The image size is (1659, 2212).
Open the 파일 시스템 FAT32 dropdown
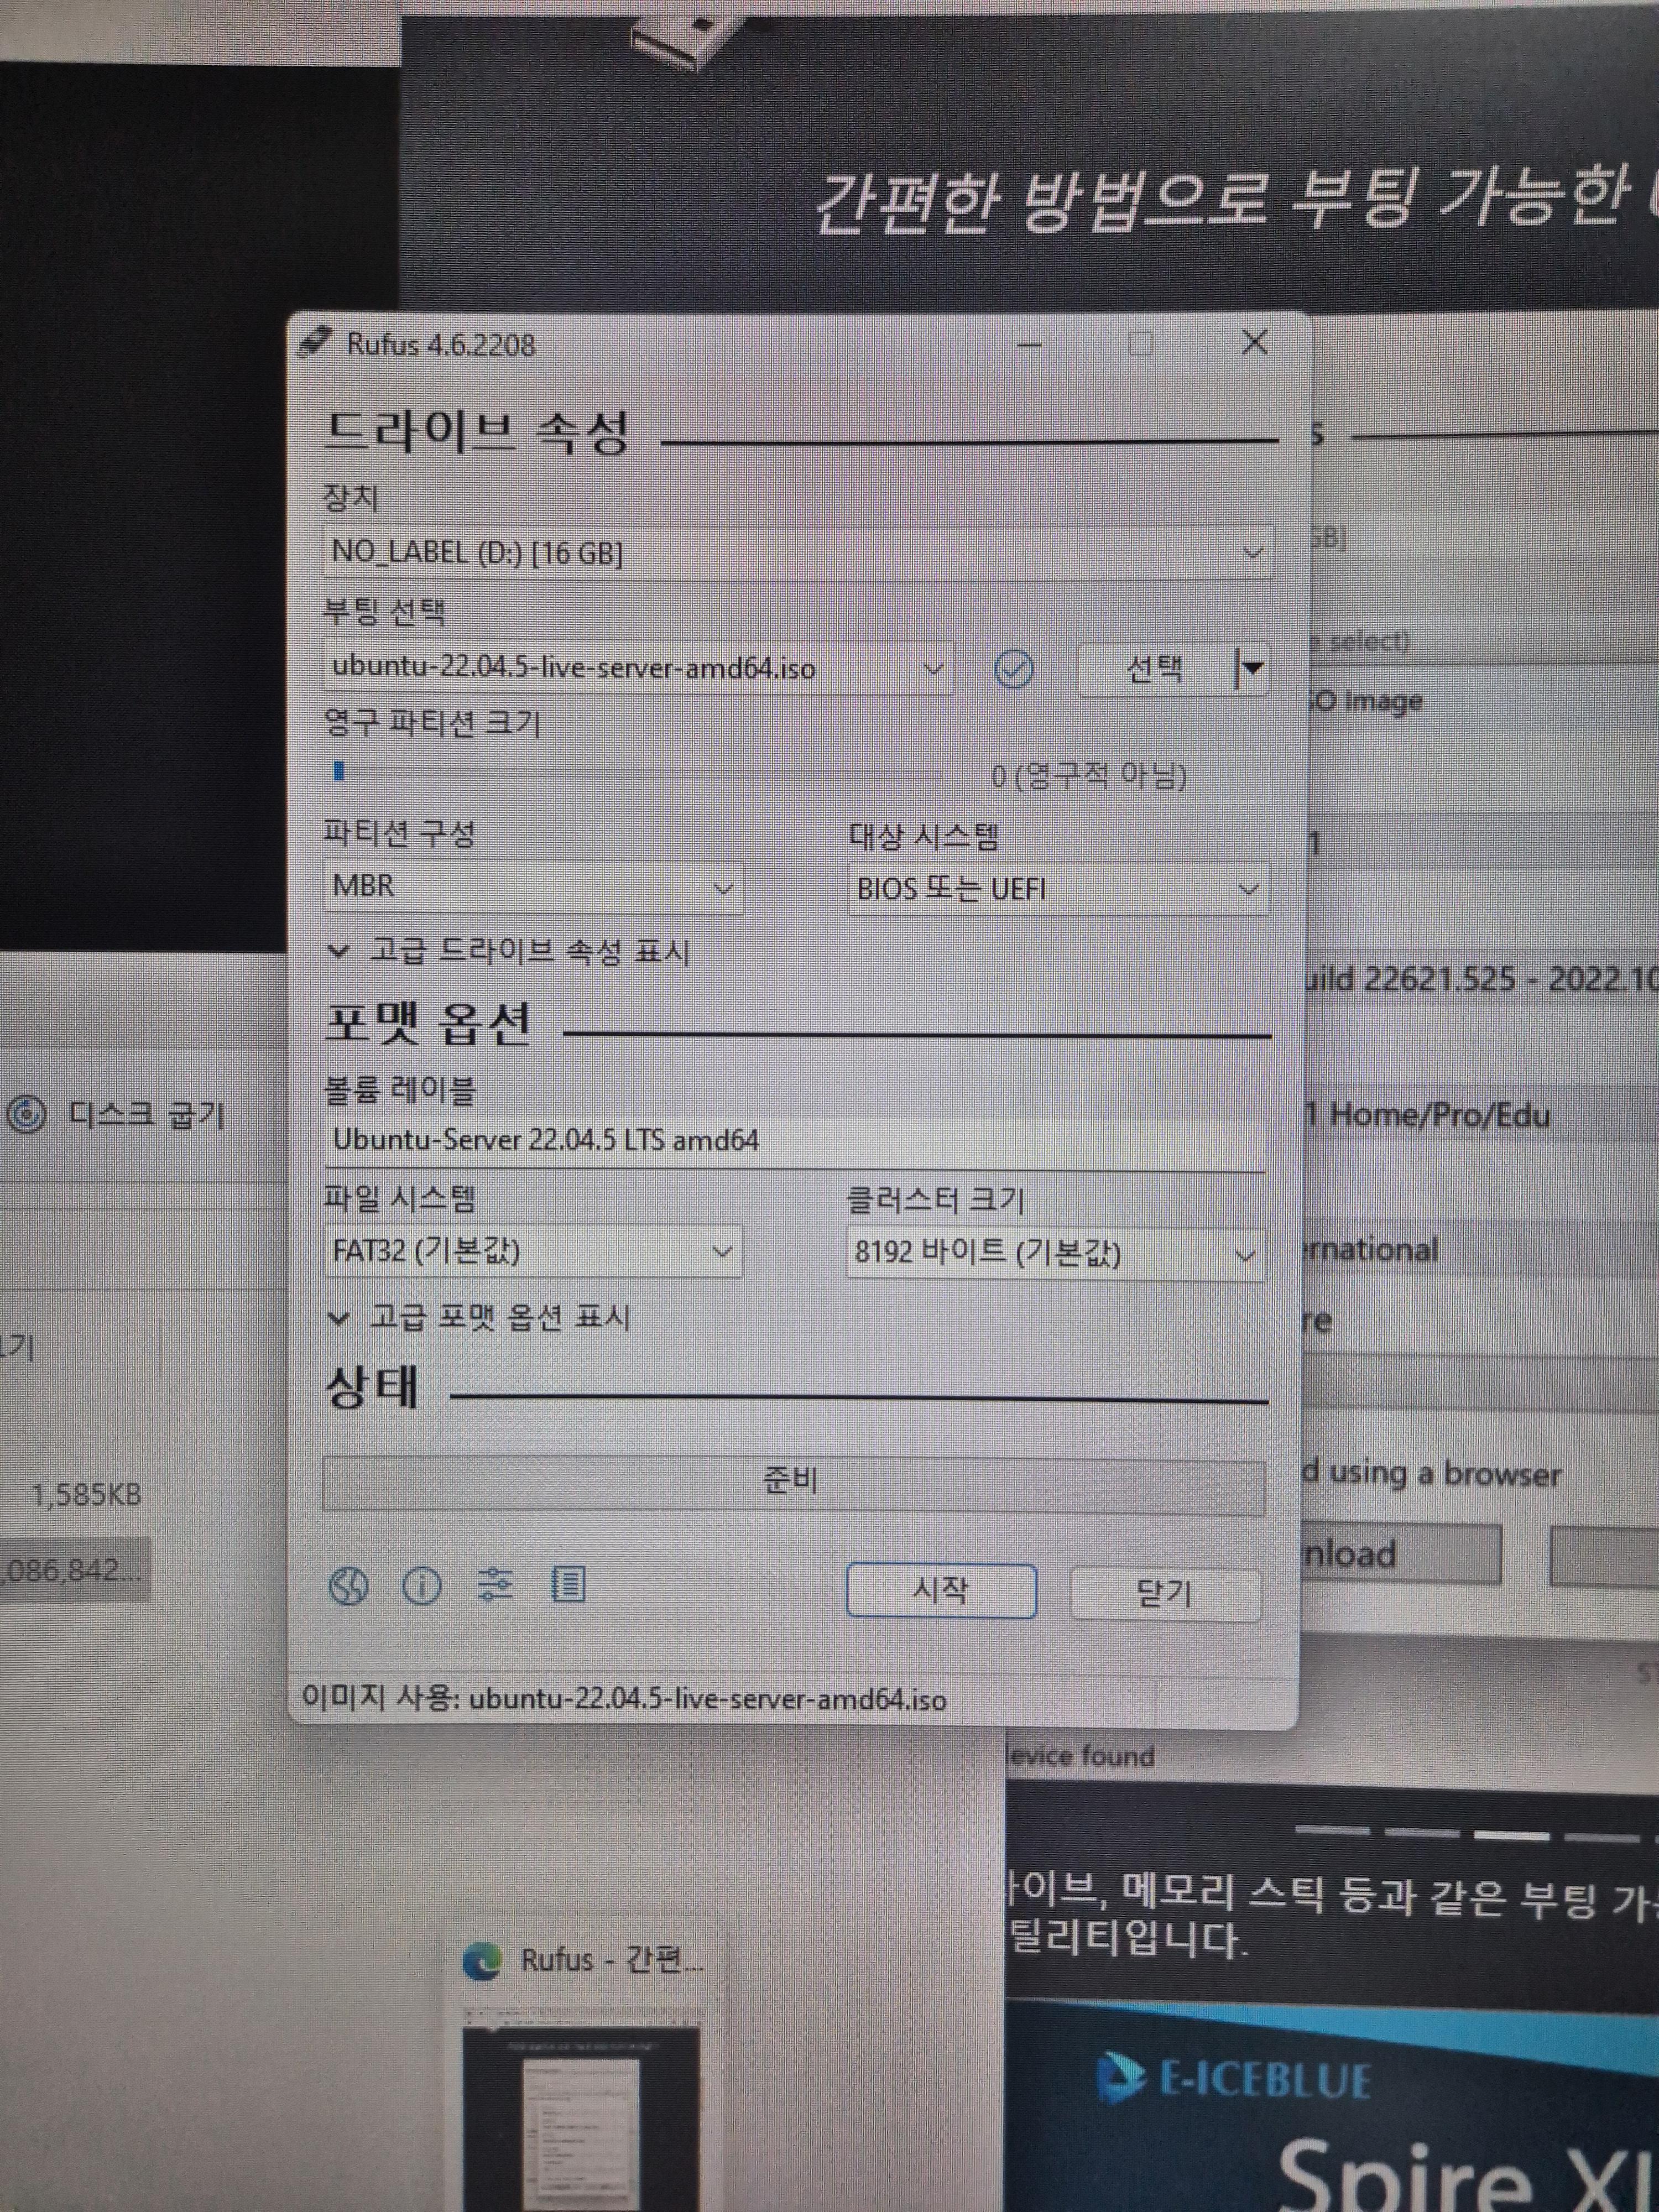[532, 1251]
